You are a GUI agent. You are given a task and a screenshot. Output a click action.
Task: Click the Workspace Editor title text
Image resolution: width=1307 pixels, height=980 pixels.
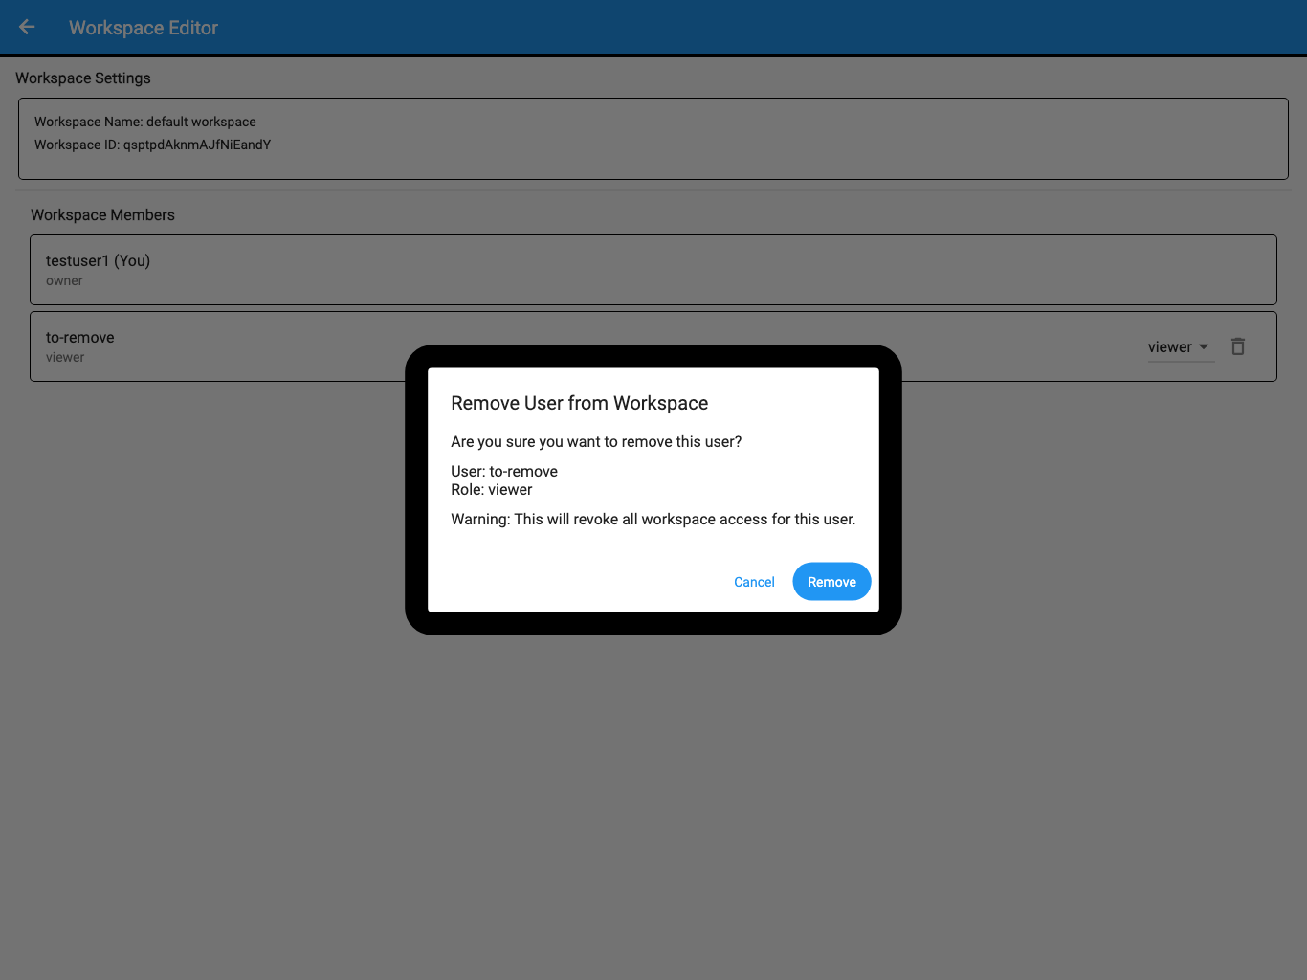144,28
